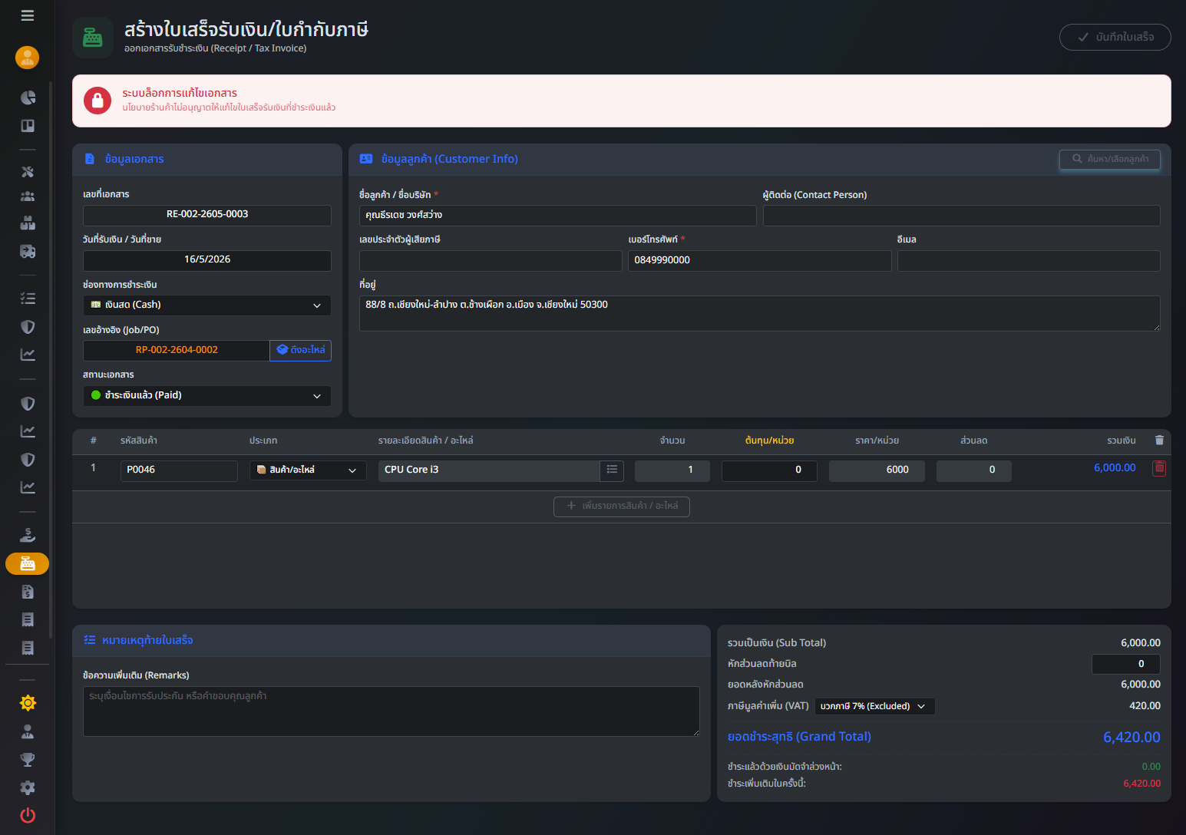Image resolution: width=1186 pixels, height=835 pixels.
Task: Click the blue row total 6,000.00
Action: [1115, 468]
